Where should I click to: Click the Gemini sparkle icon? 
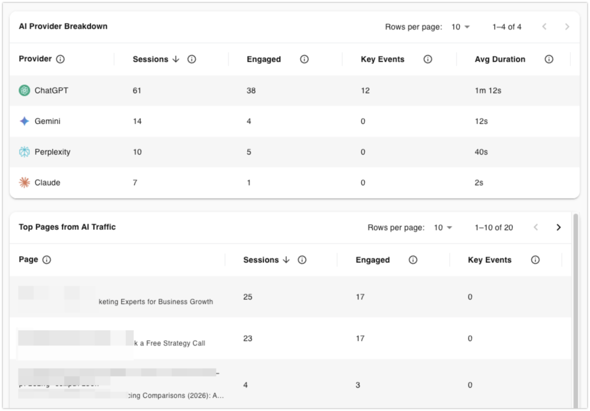click(24, 121)
